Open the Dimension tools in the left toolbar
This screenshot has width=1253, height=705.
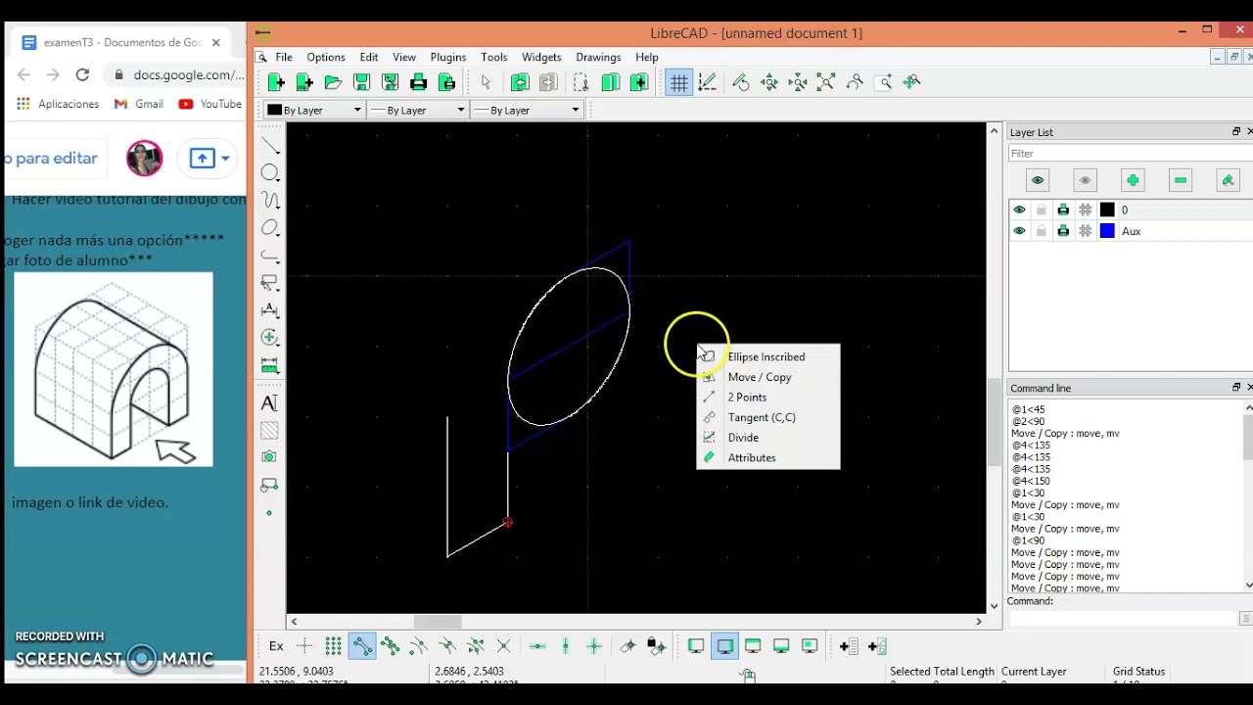coord(270,310)
